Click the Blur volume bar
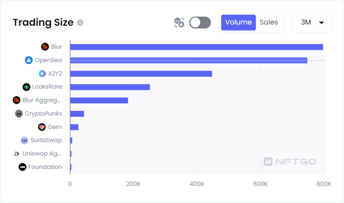Image resolution: width=344 pixels, height=203 pixels. (x=196, y=47)
